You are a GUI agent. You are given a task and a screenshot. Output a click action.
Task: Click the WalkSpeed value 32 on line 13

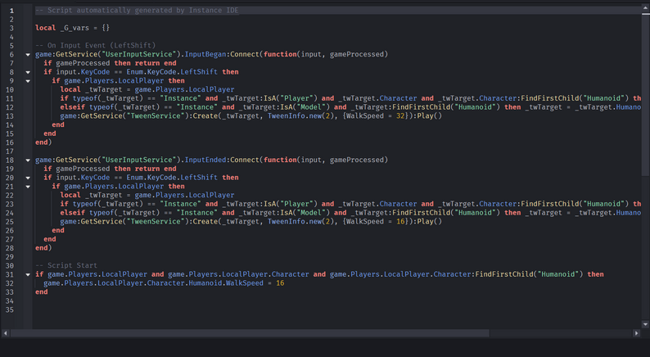pyautogui.click(x=400, y=116)
